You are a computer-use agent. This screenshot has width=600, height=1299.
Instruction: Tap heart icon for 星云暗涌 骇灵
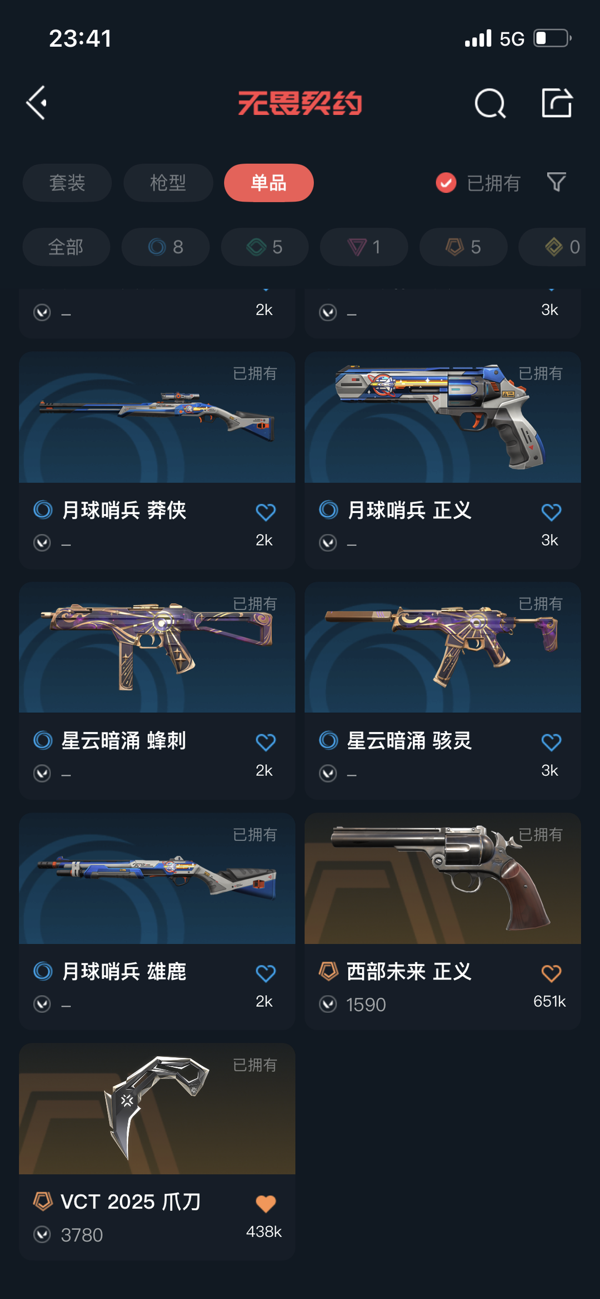(551, 742)
